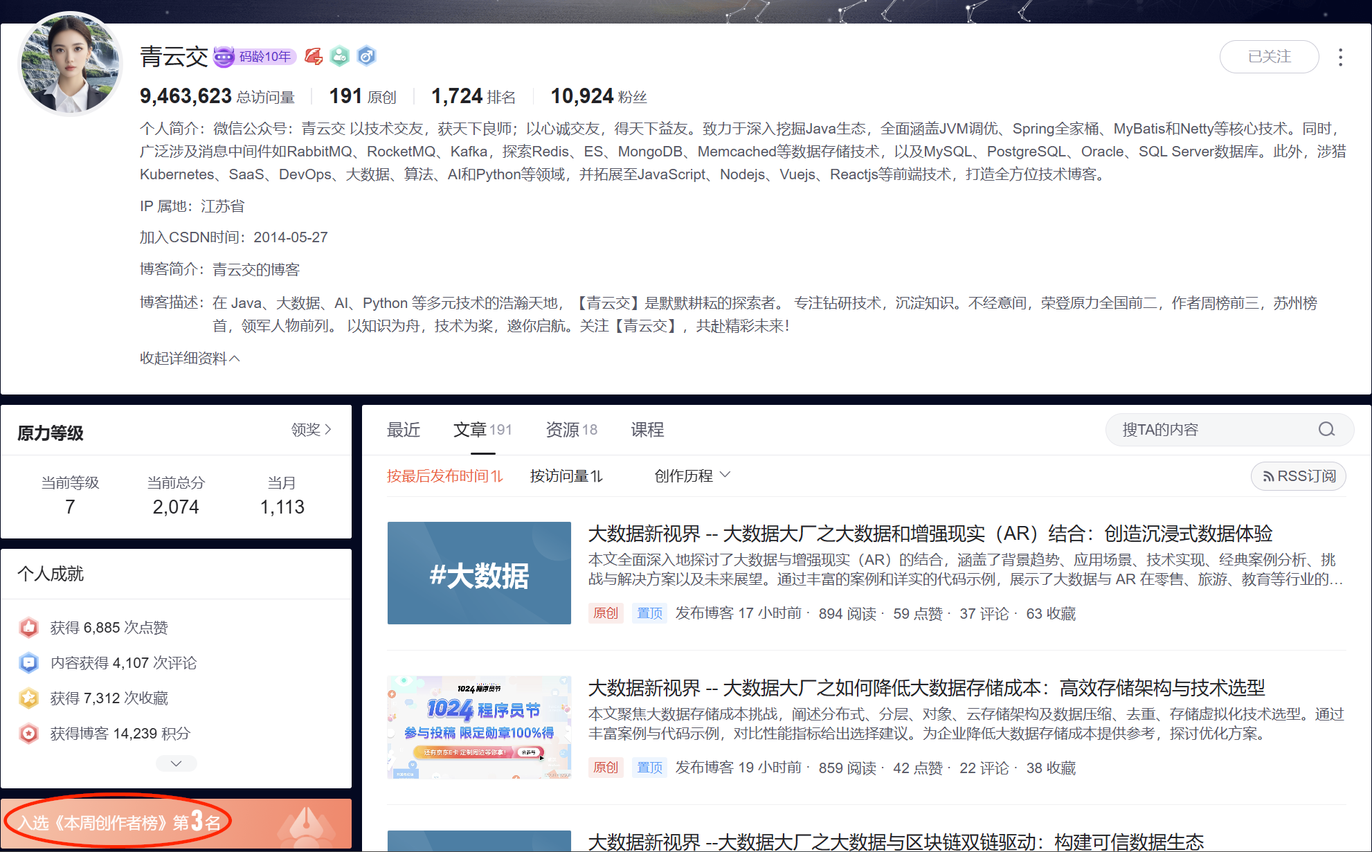Image resolution: width=1372 pixels, height=852 pixels.
Task: Click the green verified user badge
Action: [340, 57]
